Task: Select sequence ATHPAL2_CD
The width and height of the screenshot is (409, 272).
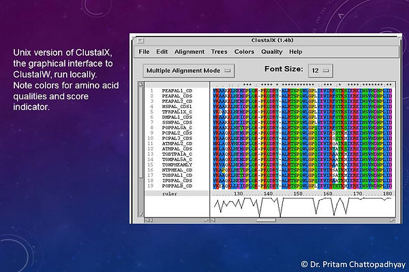Action: click(x=177, y=143)
